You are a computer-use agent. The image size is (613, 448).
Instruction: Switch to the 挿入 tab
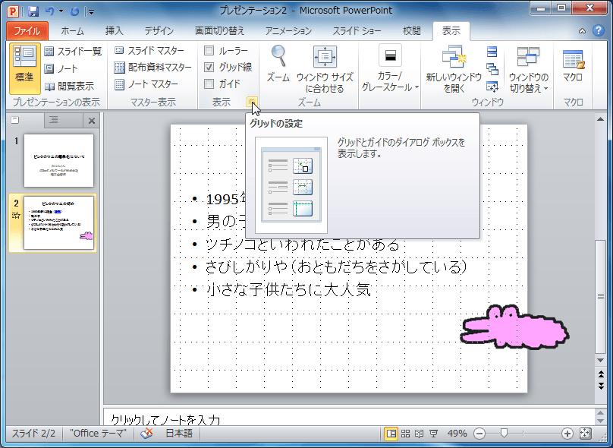pos(114,31)
